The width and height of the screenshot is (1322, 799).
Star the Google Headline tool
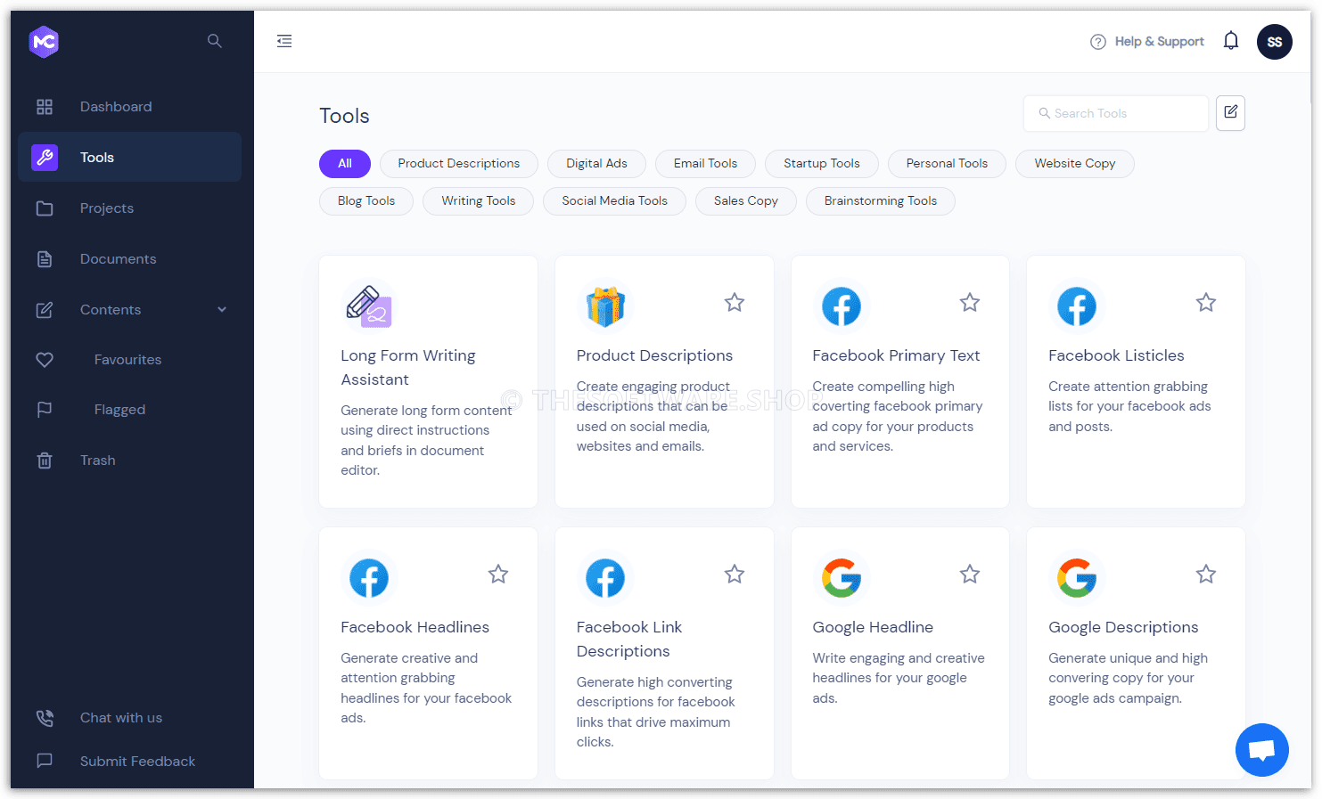coord(970,575)
